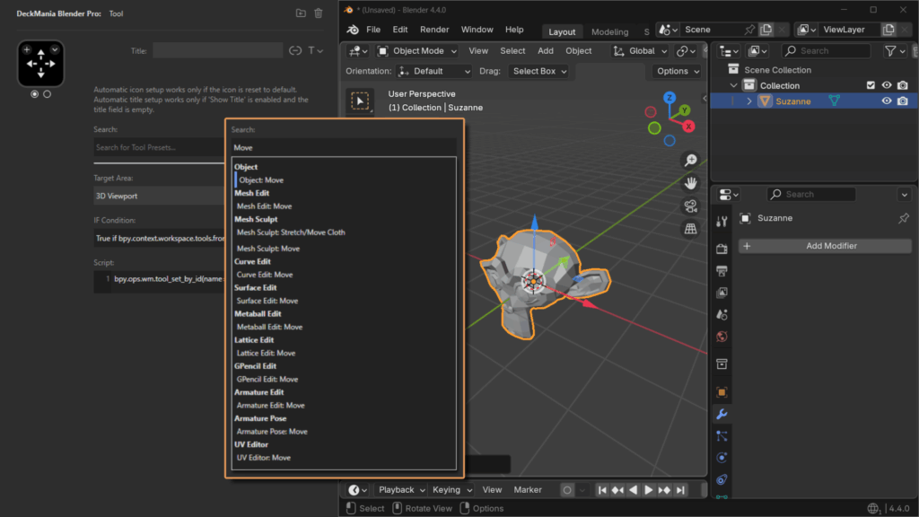Click the zoom magnifier viewport gizmo
This screenshot has width=919, height=517.
coord(690,160)
